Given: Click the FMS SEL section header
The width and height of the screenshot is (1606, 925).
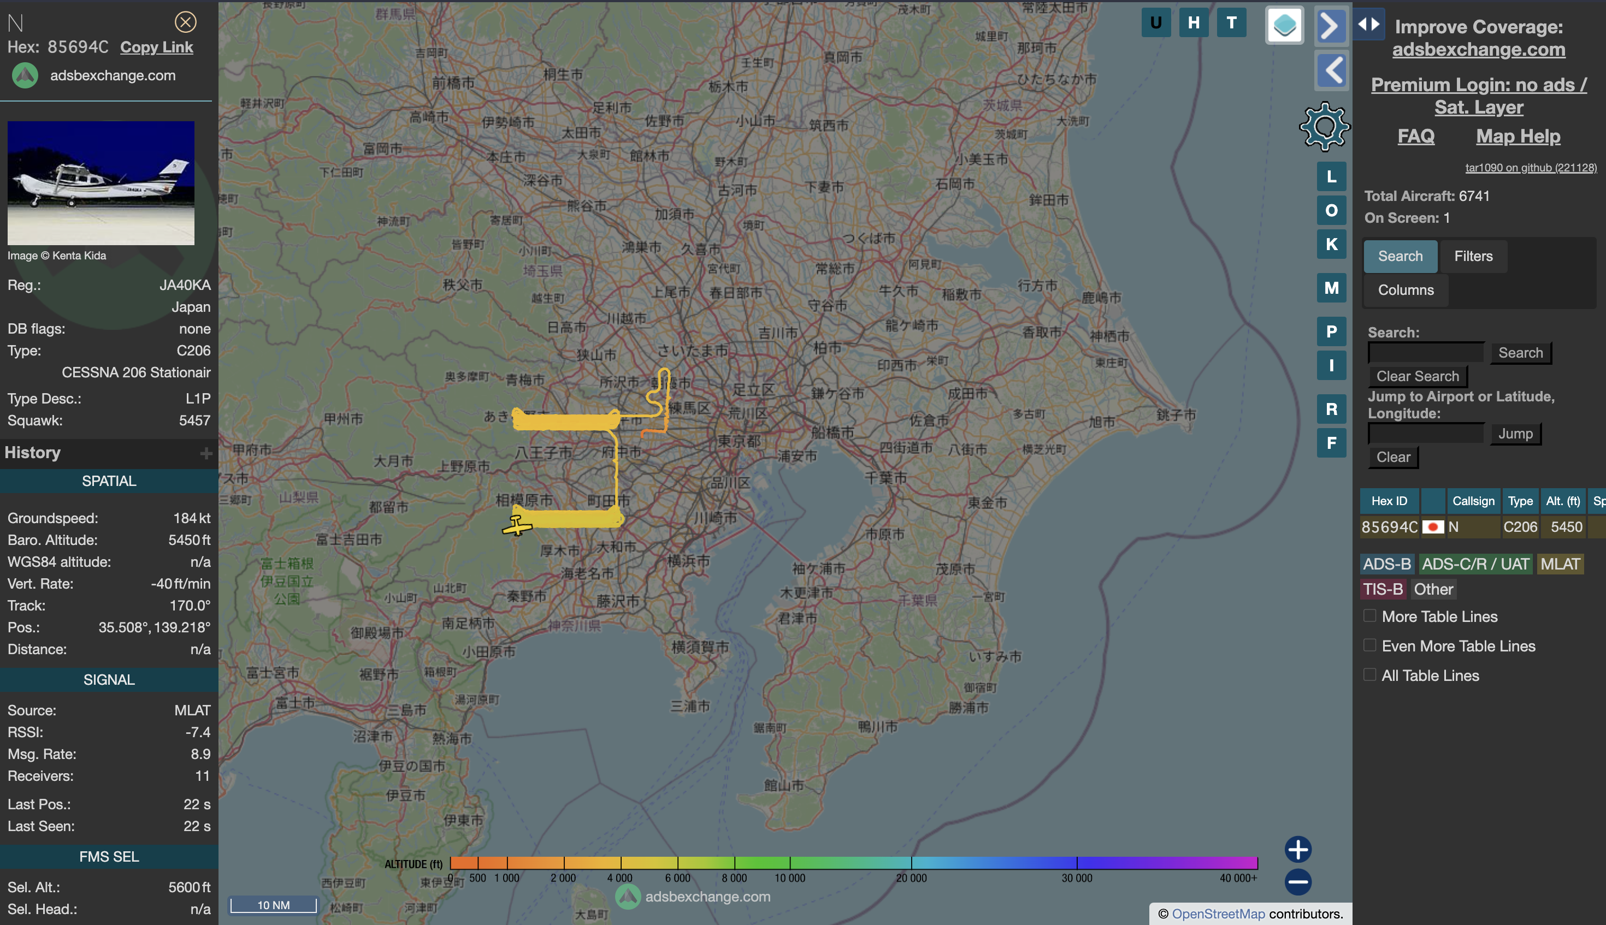Looking at the screenshot, I should coord(109,856).
